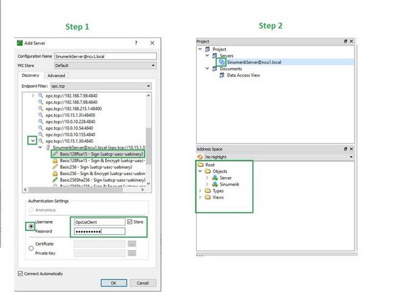Select the Basic128Rsa15 - Sign endpoint row

[x=98, y=154]
